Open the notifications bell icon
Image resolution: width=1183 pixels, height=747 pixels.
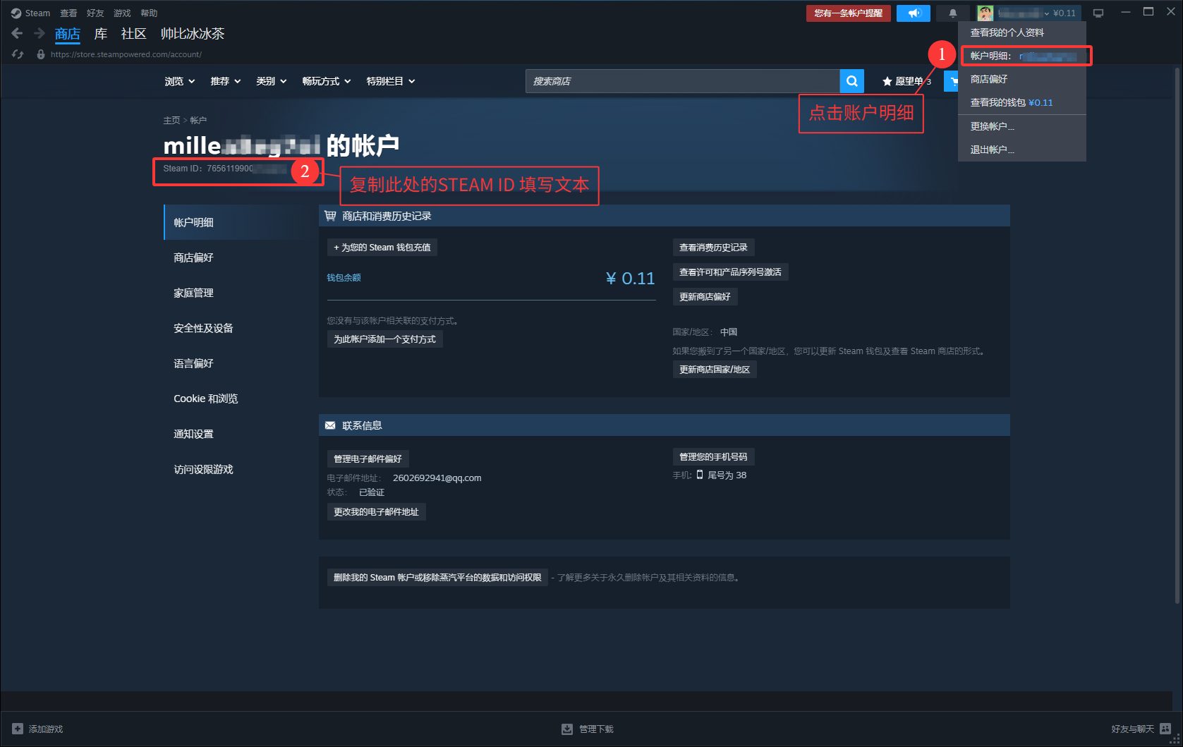pyautogui.click(x=952, y=13)
